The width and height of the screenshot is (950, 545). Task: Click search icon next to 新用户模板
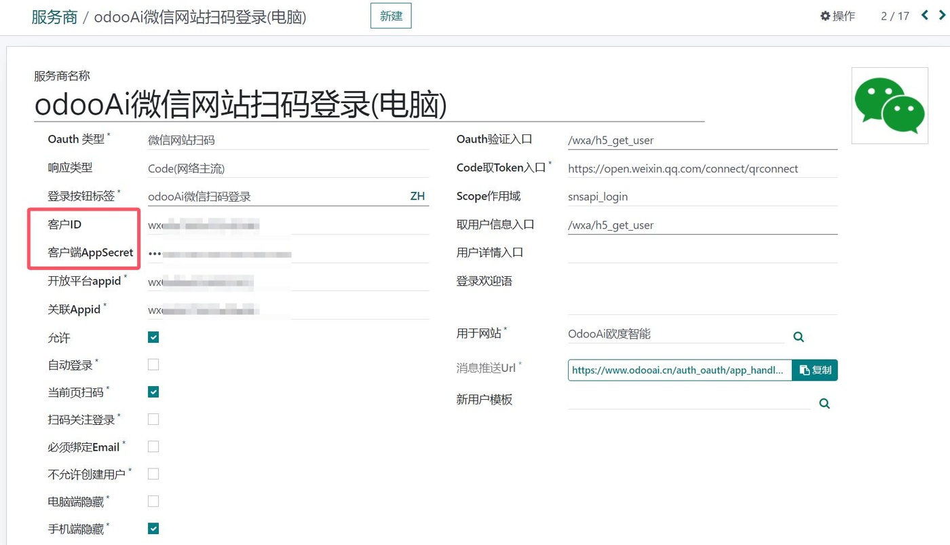click(x=824, y=403)
